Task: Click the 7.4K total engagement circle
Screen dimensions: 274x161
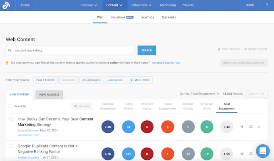Action: click(x=226, y=127)
